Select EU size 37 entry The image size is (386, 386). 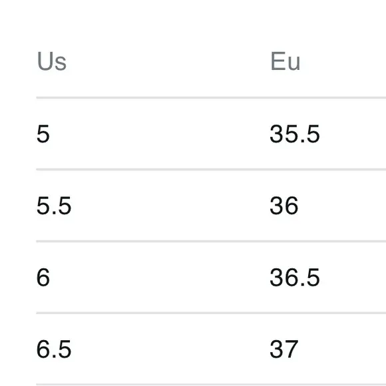284,349
